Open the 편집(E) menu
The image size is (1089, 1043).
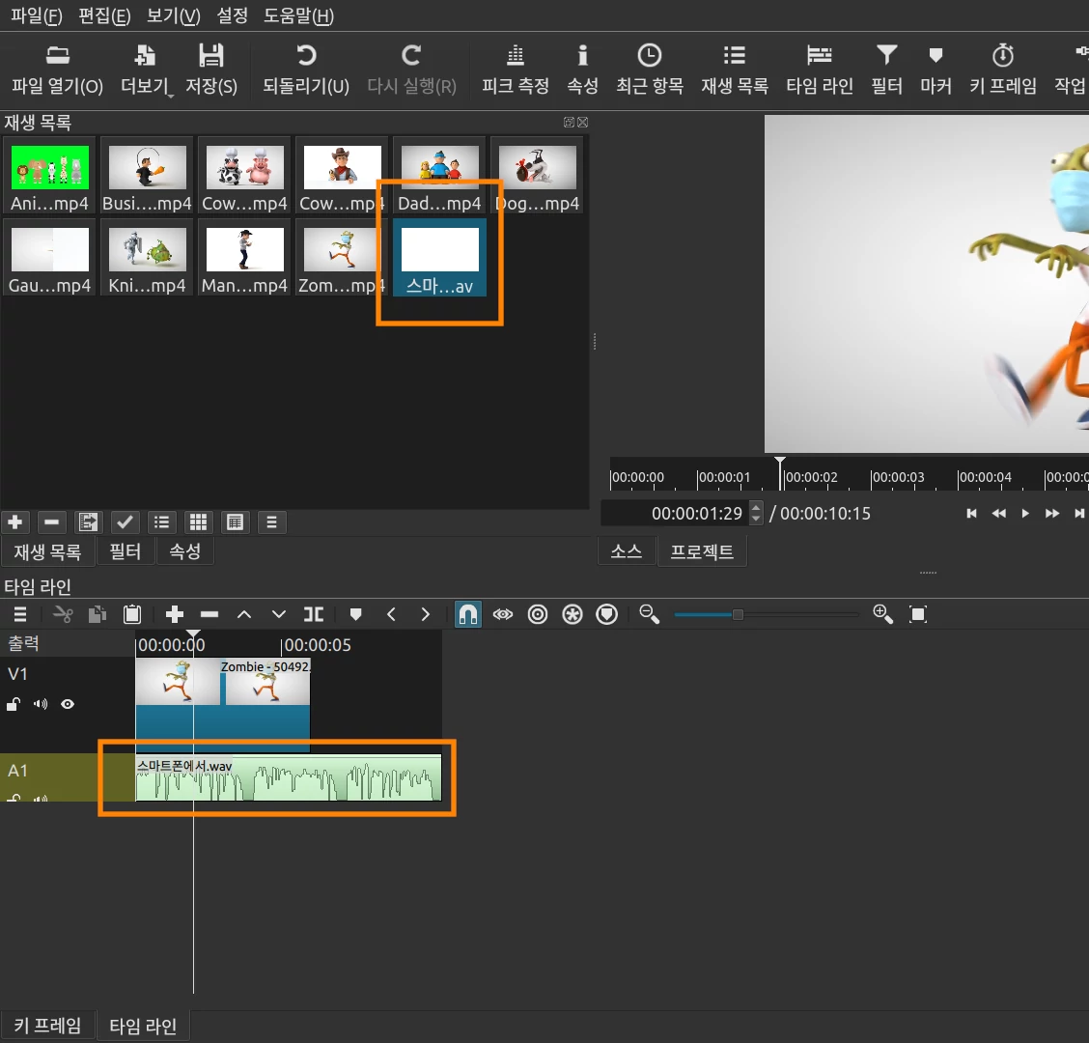pyautogui.click(x=104, y=15)
